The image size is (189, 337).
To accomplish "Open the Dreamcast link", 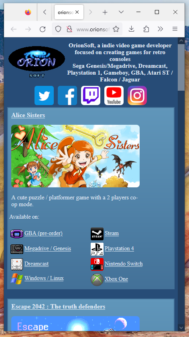I will click(37, 264).
